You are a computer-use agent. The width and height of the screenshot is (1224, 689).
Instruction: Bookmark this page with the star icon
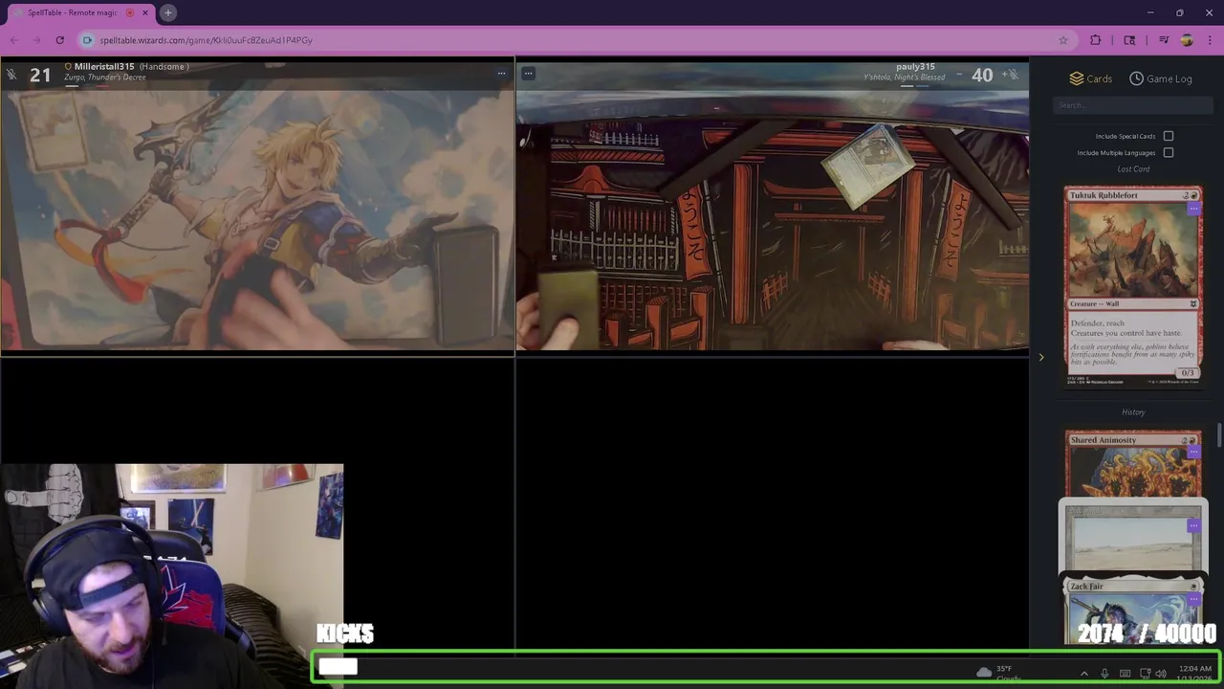click(1062, 40)
